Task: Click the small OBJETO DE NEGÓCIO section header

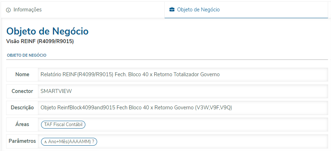Action: click(26, 55)
